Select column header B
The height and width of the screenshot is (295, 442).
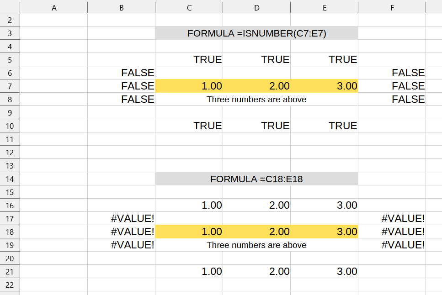121,7
